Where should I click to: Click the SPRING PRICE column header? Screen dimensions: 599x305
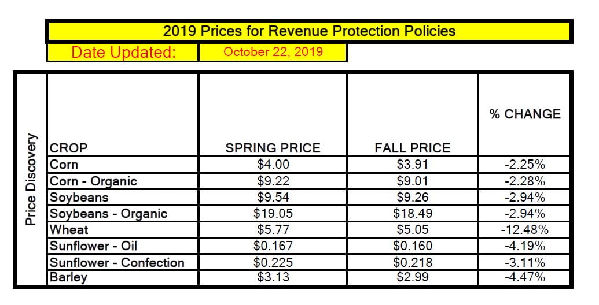click(x=273, y=147)
